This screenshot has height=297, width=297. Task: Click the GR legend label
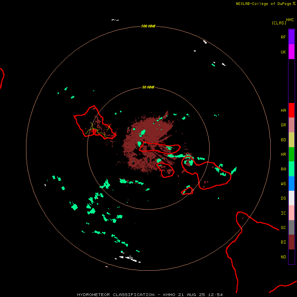coord(283,125)
